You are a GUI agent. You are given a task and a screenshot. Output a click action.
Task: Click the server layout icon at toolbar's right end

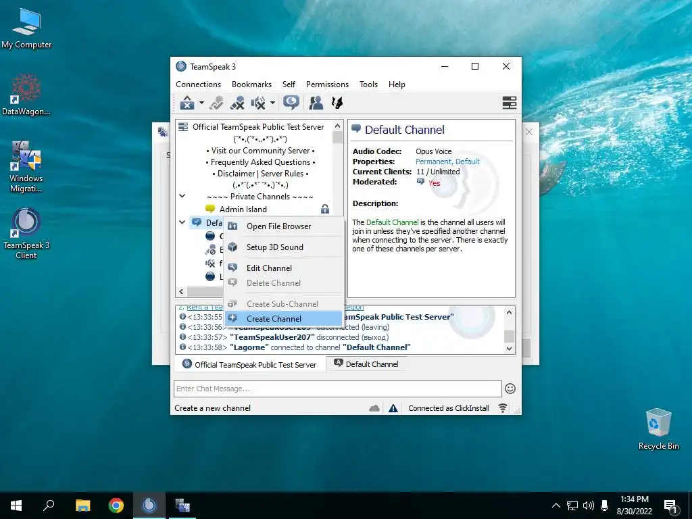click(x=510, y=103)
